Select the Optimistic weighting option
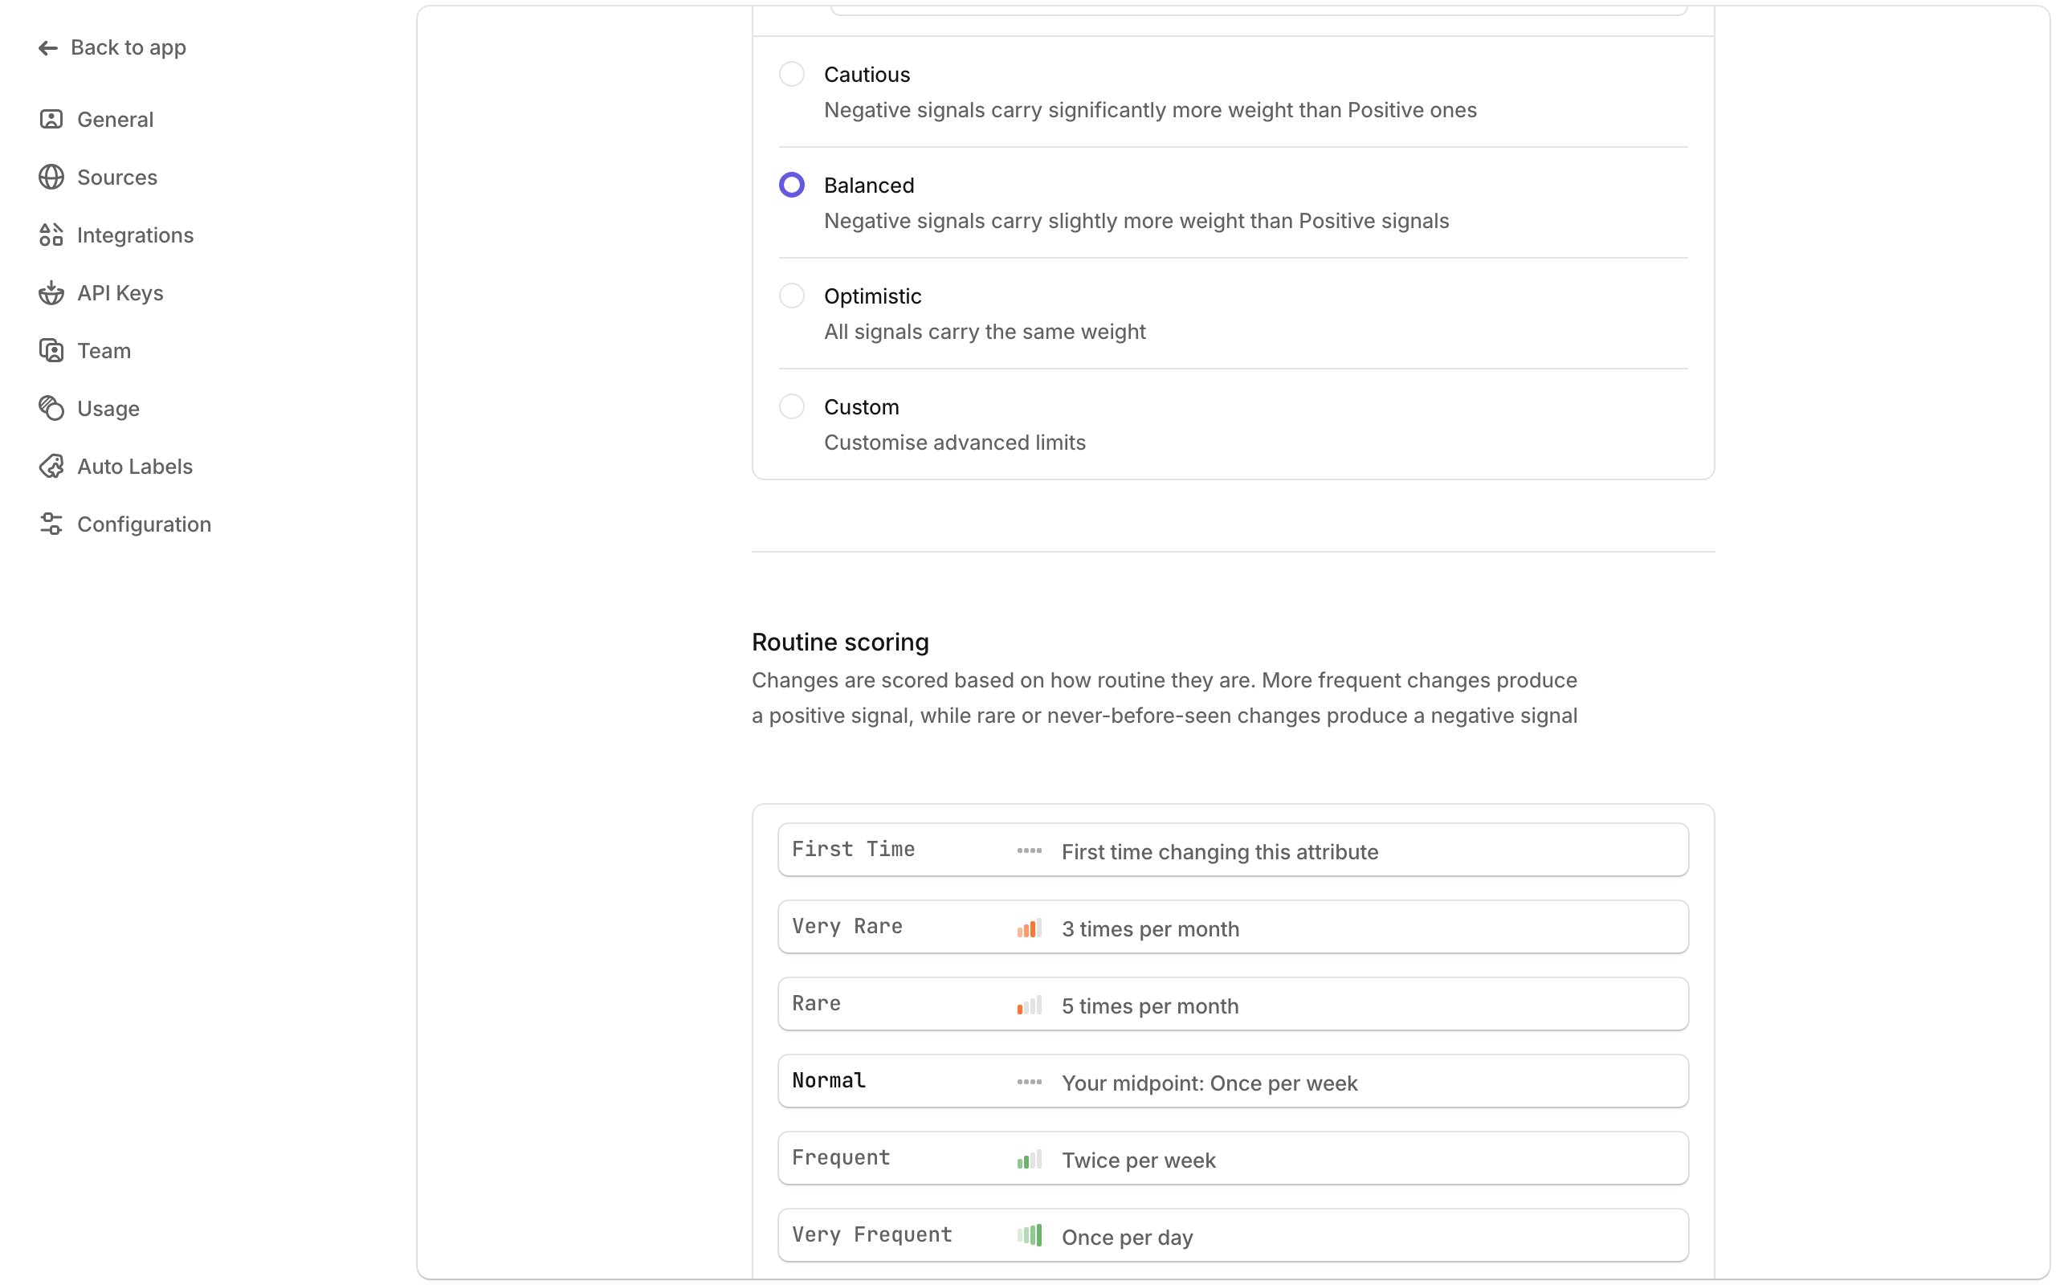Viewport: 2056px width, 1285px height. [x=792, y=295]
